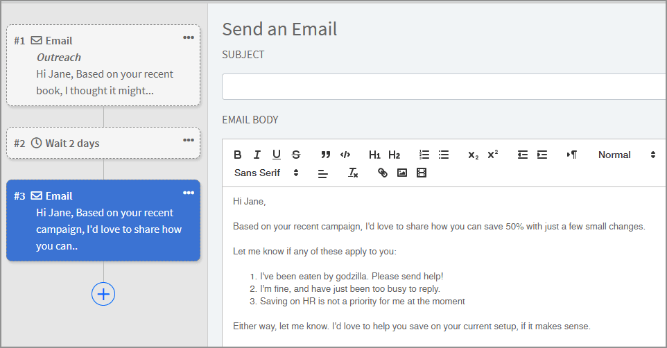The image size is (667, 348).
Task: Create a numbered list
Action: point(424,155)
